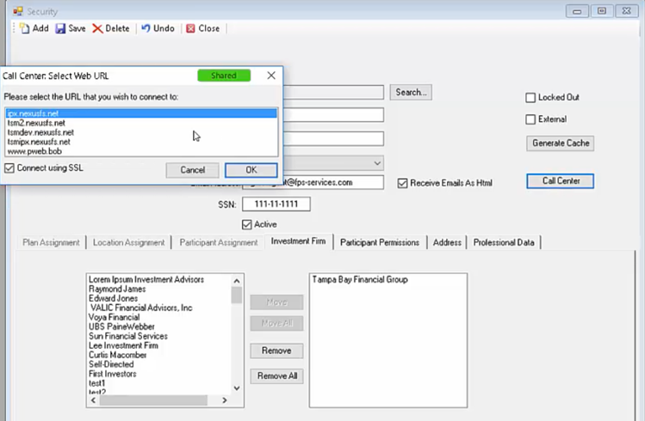Switch to the Participant Permissions tab
Viewport: 645px width, 421px height.
(379, 242)
